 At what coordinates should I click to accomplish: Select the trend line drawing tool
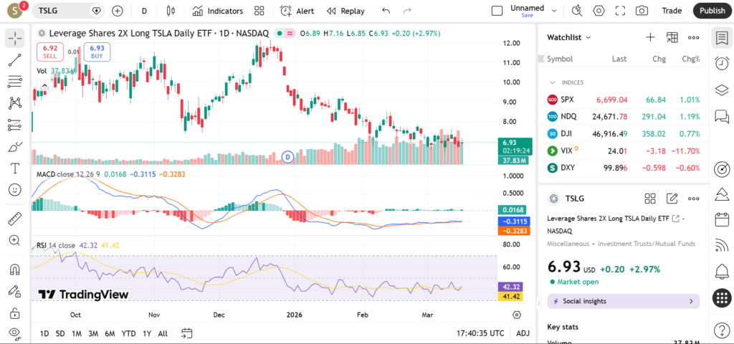point(15,61)
